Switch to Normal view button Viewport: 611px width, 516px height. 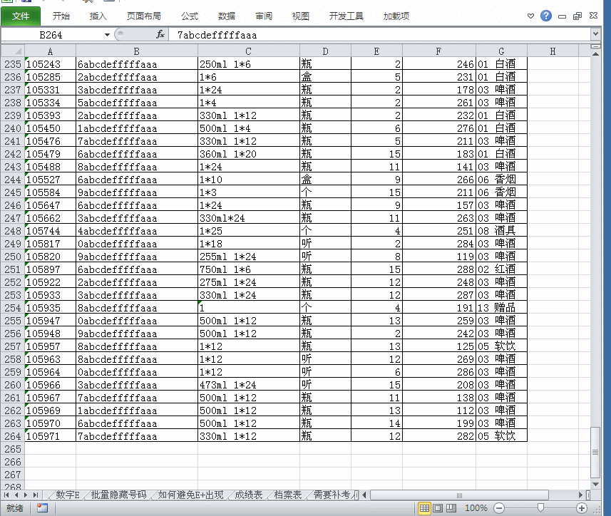pos(424,508)
